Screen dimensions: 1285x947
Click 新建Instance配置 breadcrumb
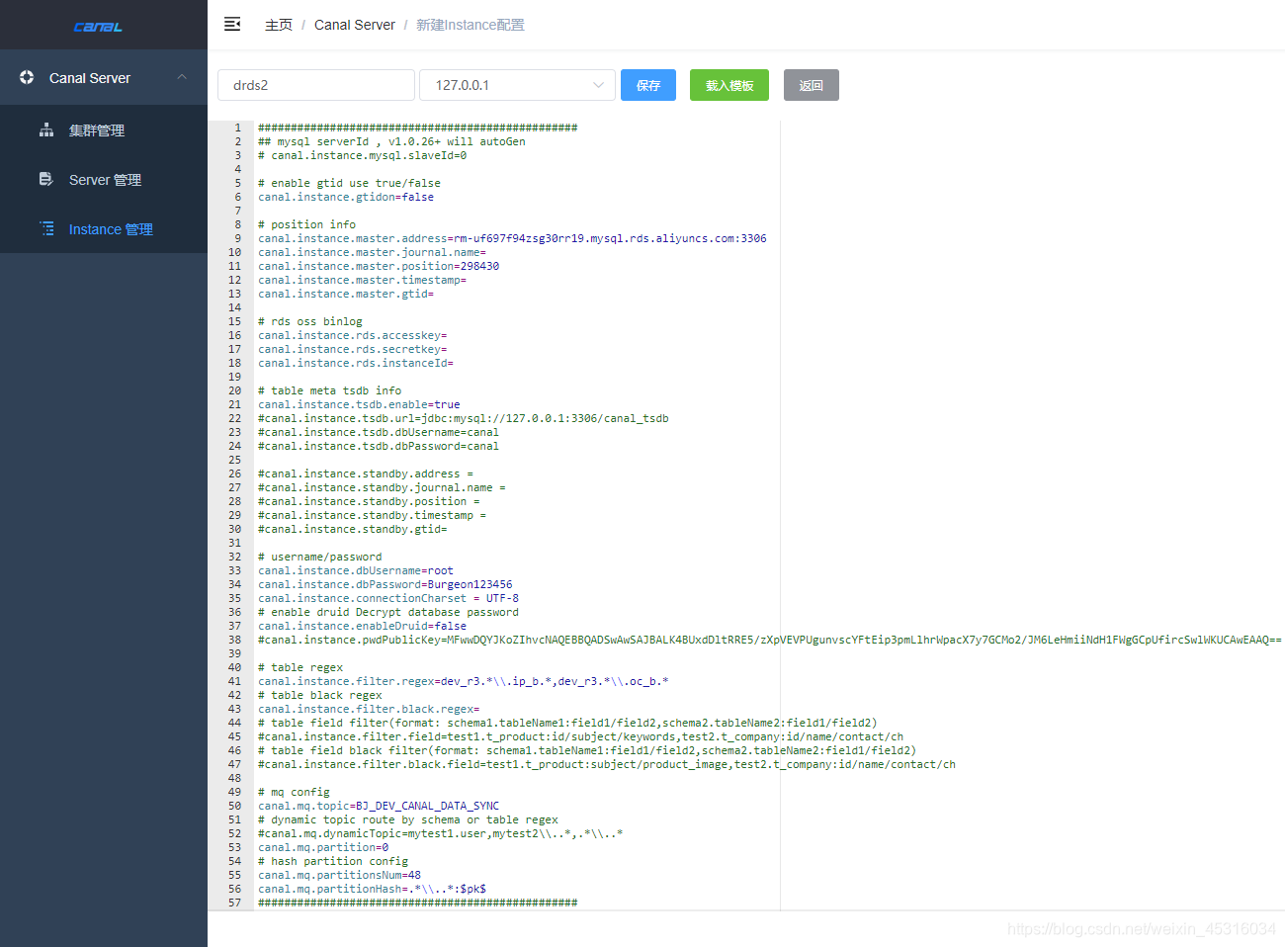pos(471,25)
